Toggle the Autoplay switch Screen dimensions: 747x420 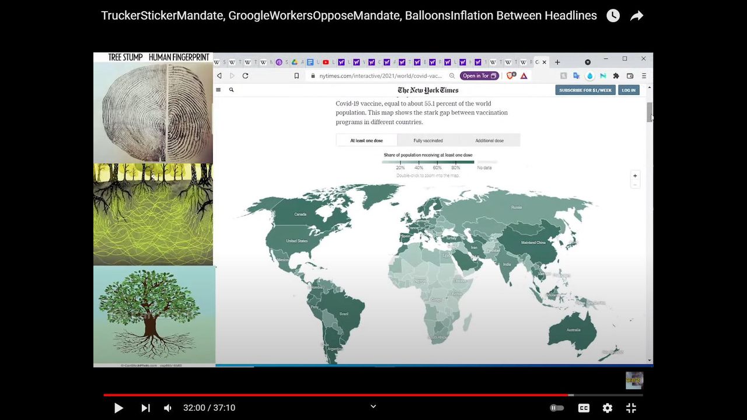557,408
